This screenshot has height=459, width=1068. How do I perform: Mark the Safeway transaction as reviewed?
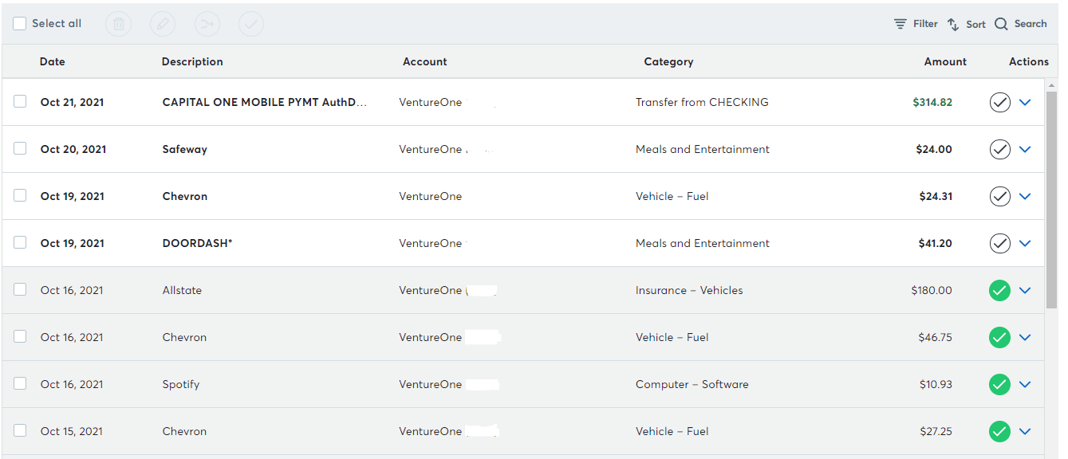click(999, 149)
